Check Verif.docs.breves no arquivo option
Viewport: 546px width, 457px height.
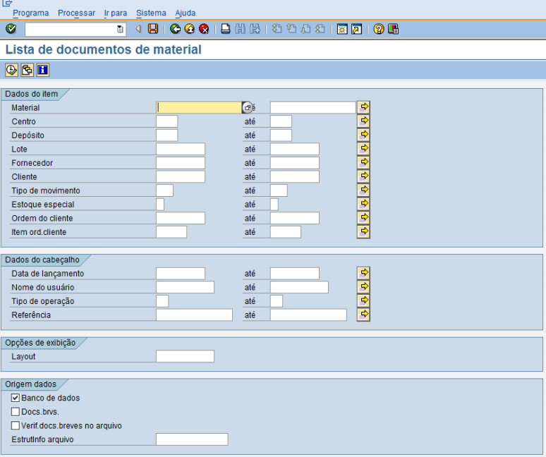tap(16, 425)
